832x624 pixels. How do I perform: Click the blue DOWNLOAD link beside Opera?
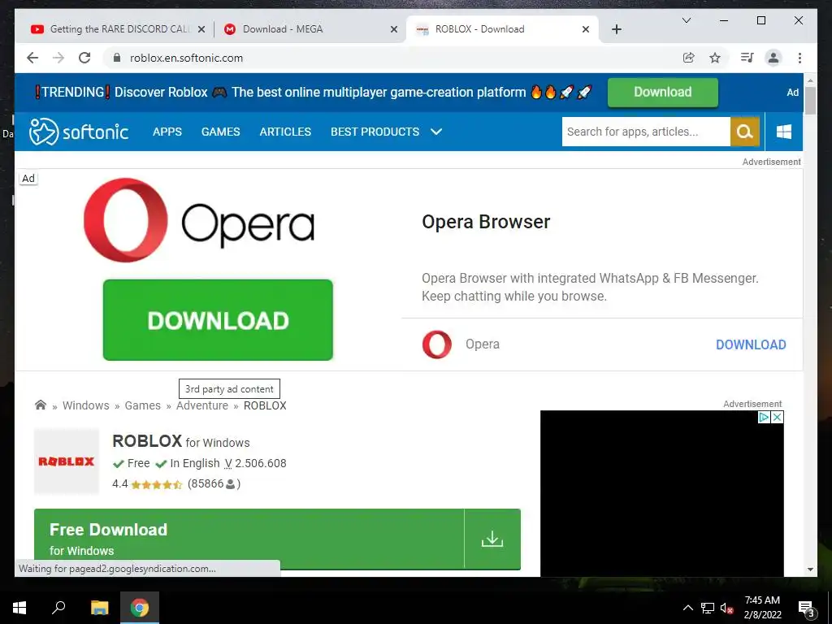pyautogui.click(x=751, y=344)
